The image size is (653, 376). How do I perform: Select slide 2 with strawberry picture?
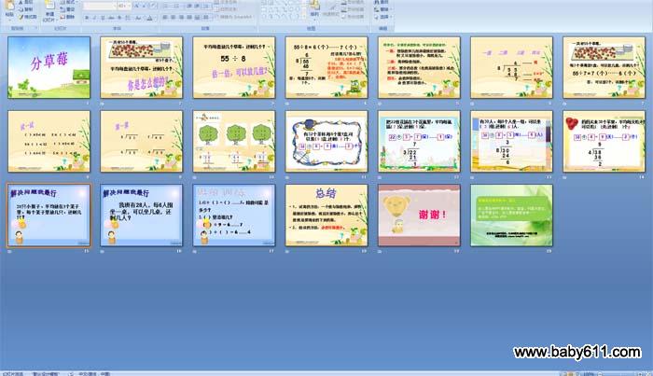(141, 67)
